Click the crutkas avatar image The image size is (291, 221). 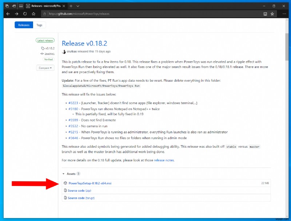point(64,52)
